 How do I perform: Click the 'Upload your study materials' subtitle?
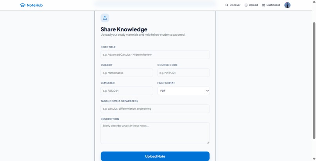point(143,34)
